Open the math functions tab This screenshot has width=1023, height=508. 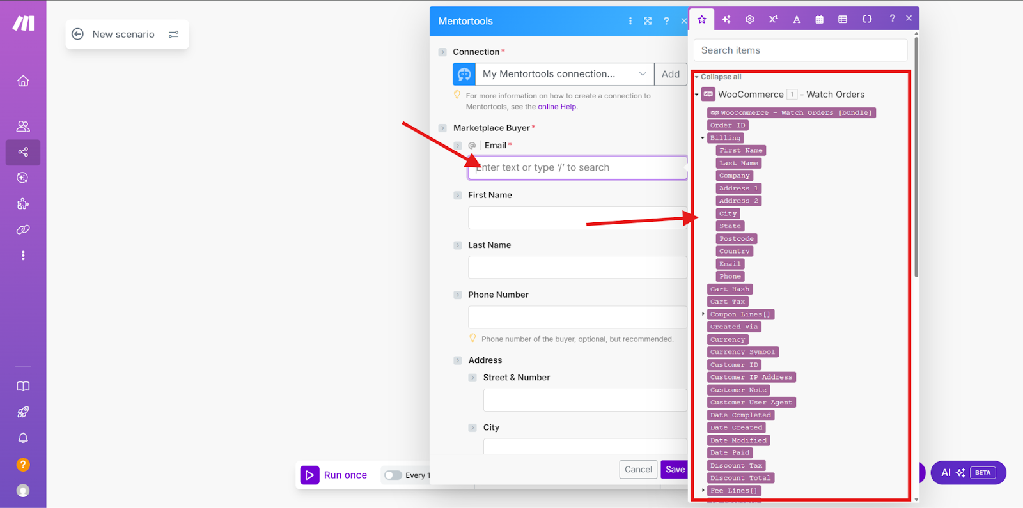pos(773,19)
